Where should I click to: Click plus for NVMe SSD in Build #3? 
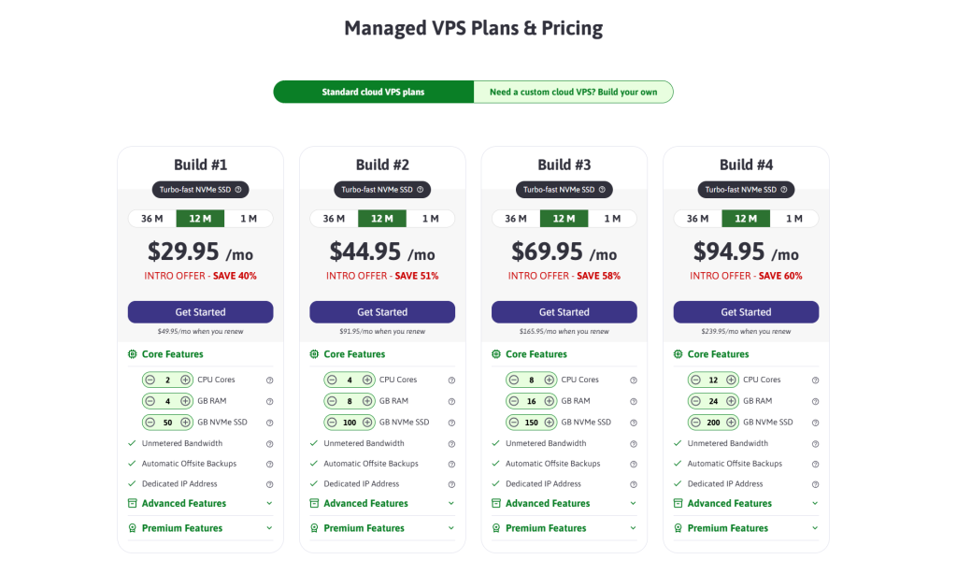550,423
